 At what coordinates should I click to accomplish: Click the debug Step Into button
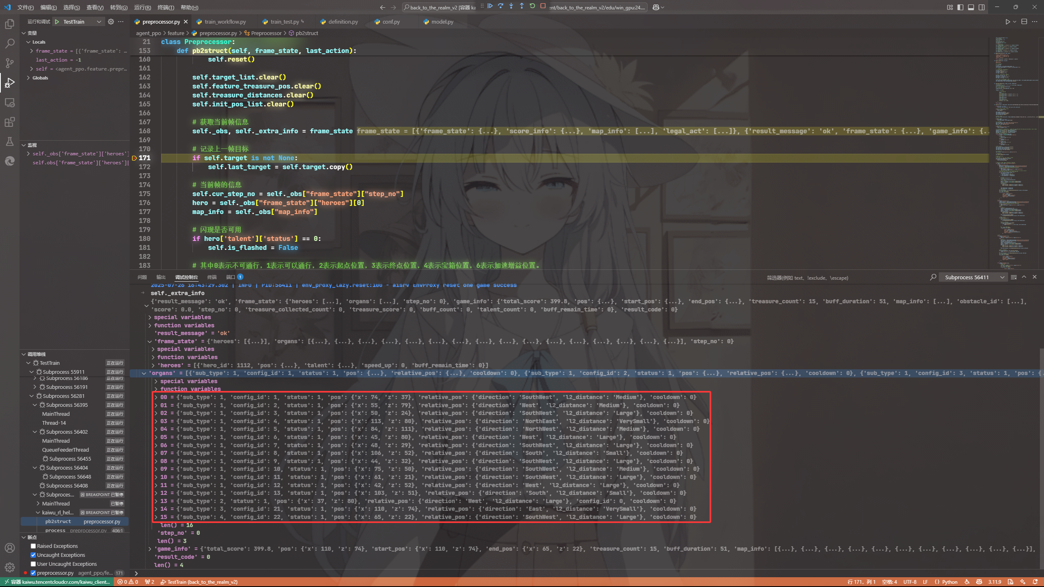(511, 6)
